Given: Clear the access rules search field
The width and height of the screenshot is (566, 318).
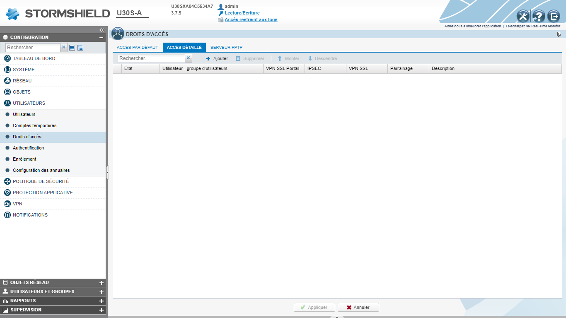Looking at the screenshot, I should tap(188, 58).
